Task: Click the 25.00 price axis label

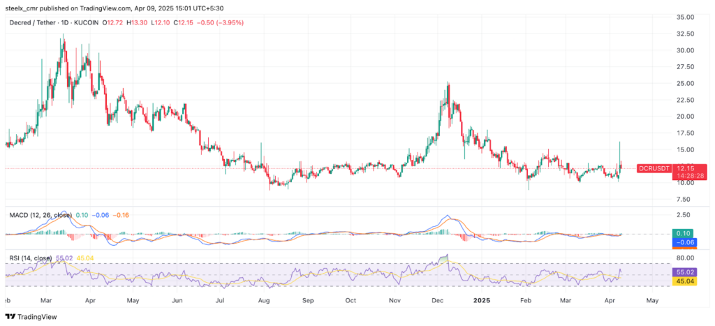Action: tap(686, 84)
